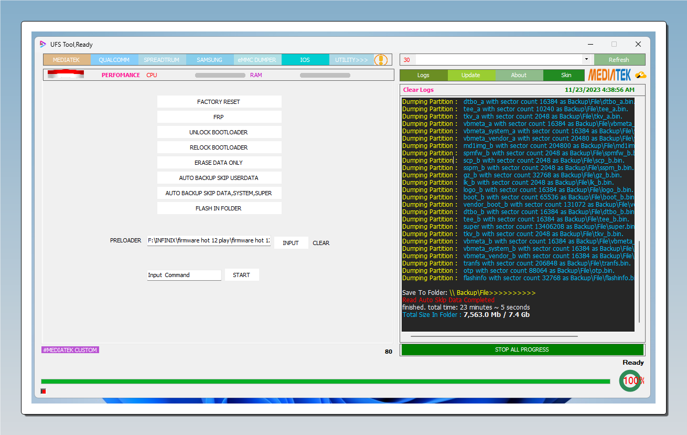The image size is (687, 435).
Task: Click the INPUT button for preloader
Action: click(291, 243)
